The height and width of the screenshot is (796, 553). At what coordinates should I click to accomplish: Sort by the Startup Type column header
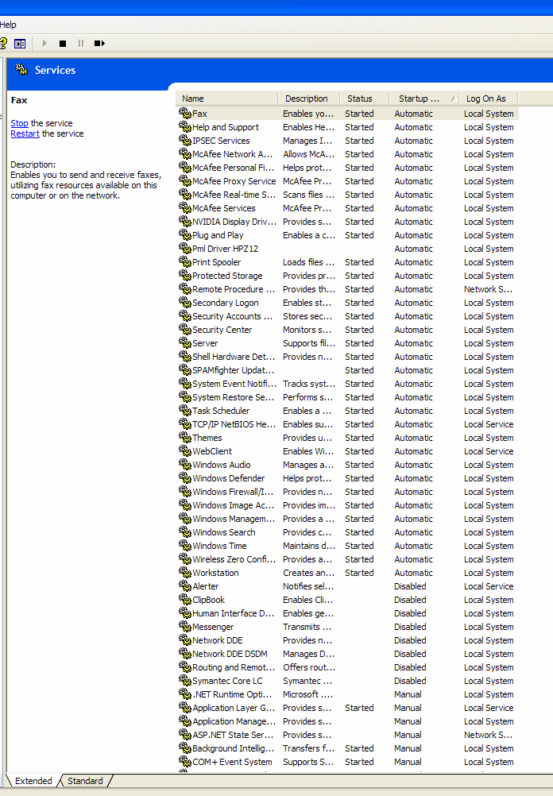(x=424, y=99)
